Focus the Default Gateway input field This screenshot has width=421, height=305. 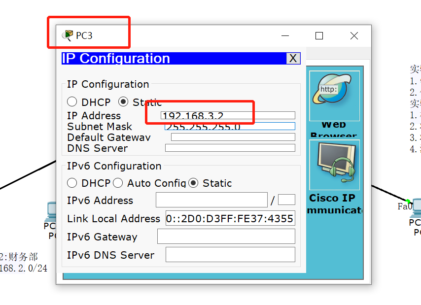tap(233, 137)
